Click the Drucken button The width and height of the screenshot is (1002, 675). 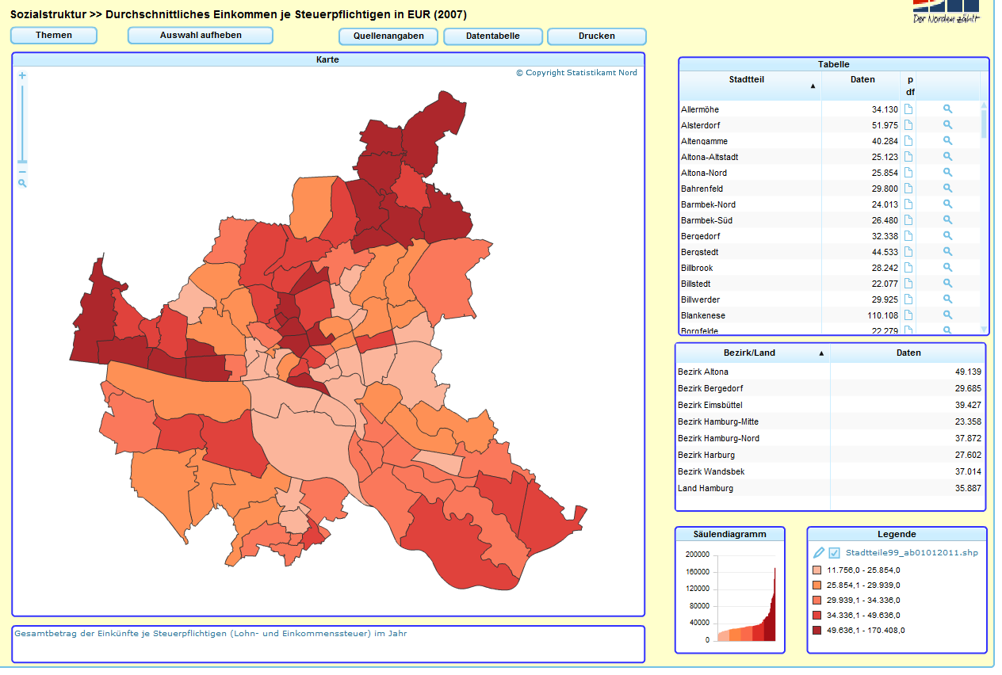pos(596,36)
